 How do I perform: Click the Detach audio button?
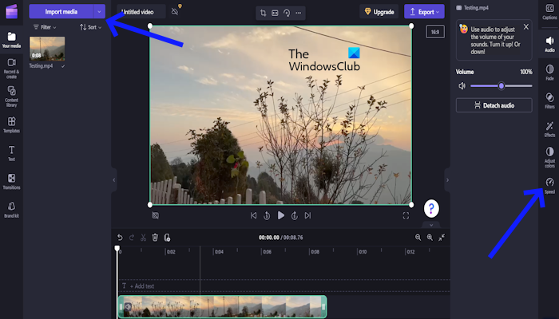point(493,105)
